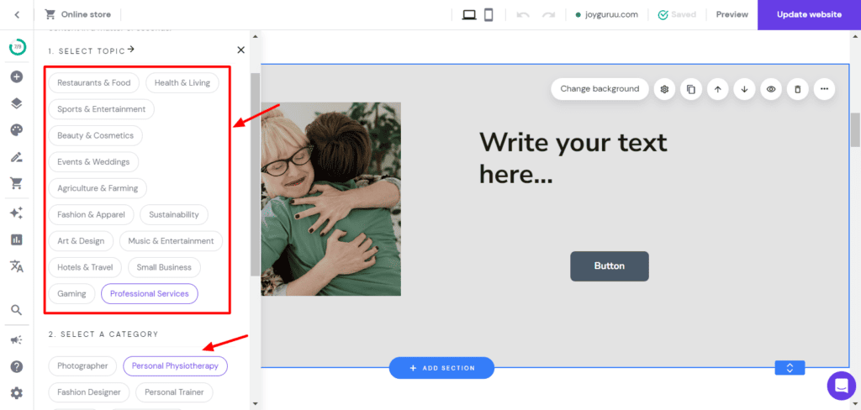Select the Agriculture & Farming topic
The image size is (861, 410).
click(x=98, y=188)
